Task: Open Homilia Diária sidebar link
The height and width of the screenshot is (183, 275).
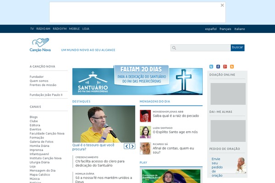Action: coord(39,145)
